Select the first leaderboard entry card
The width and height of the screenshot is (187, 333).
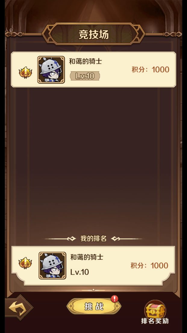[x=93, y=70]
